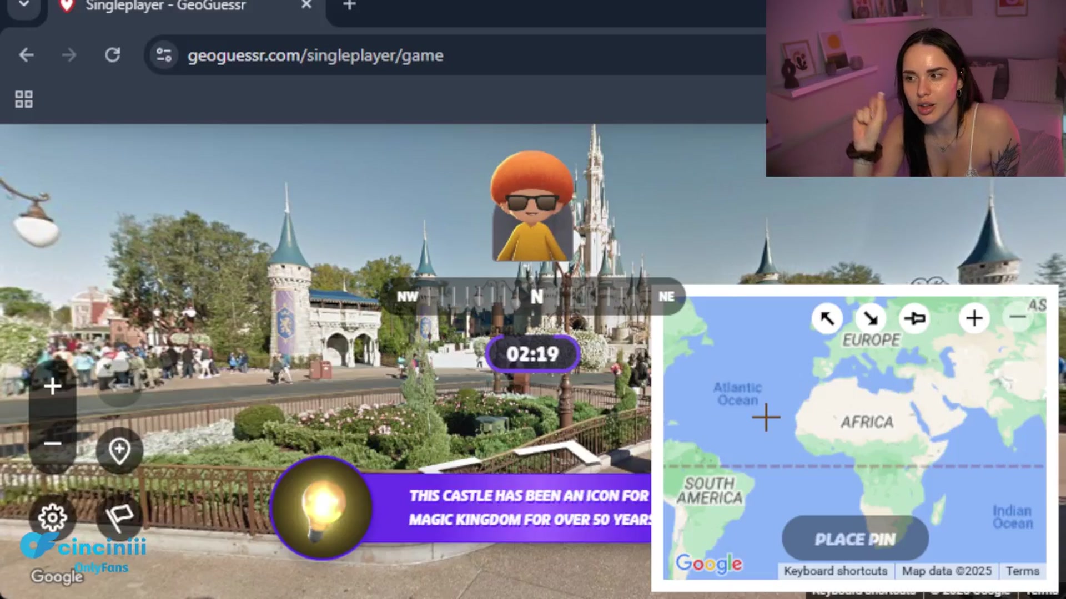Open the apps grid icon

coord(24,99)
